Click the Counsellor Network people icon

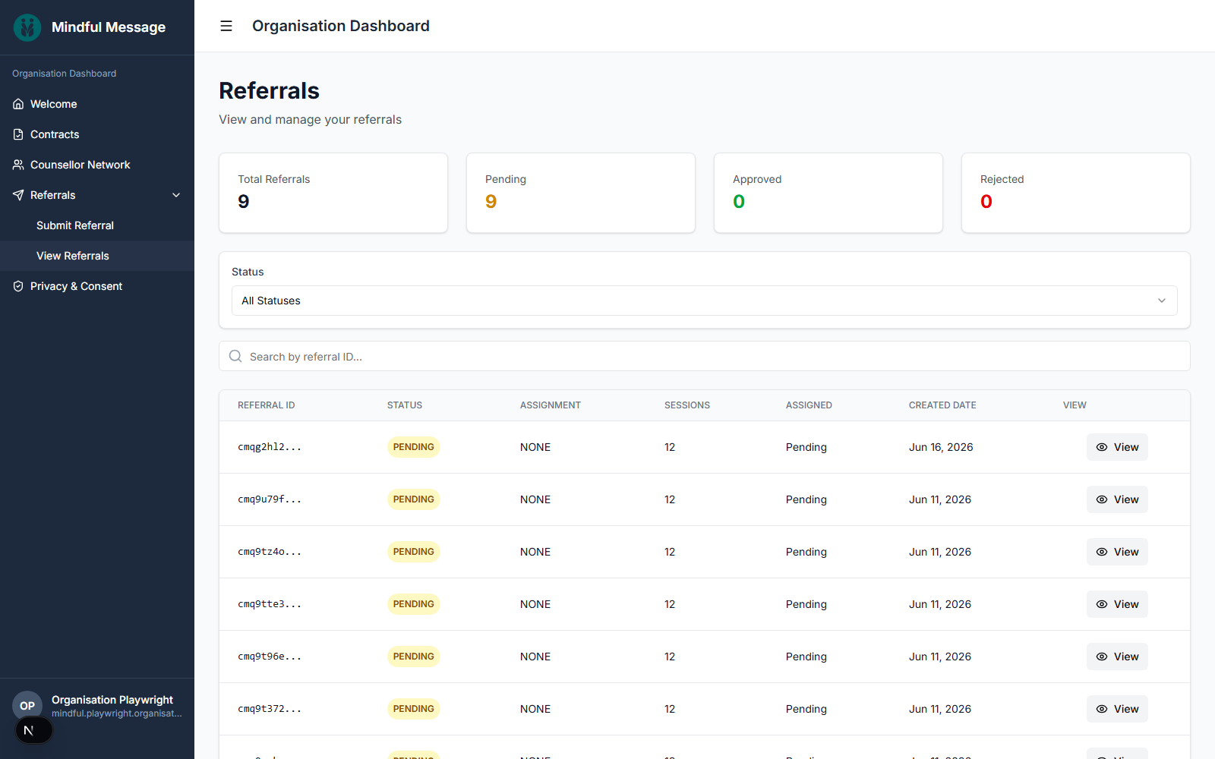click(18, 165)
